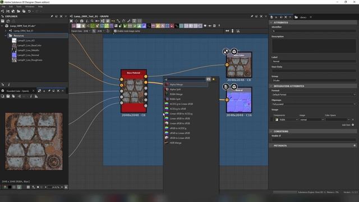Click the document icon above Normal node
The height and width of the screenshot is (202, 359).
tap(225, 86)
